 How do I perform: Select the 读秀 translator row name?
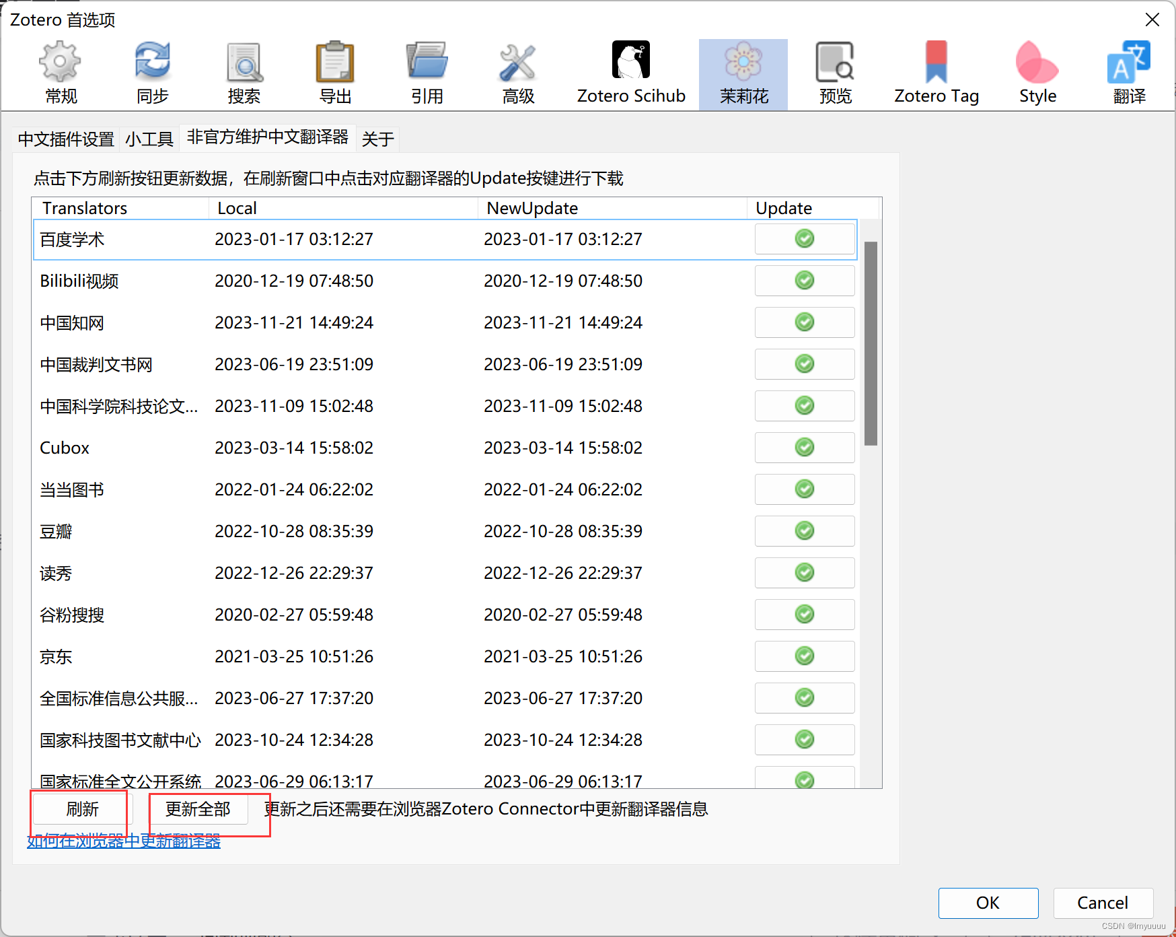click(56, 574)
